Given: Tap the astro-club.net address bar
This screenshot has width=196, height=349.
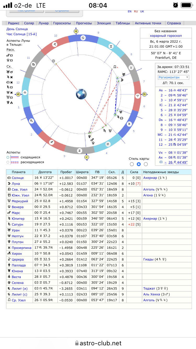Looking at the screenshot, I should coord(98,343).
